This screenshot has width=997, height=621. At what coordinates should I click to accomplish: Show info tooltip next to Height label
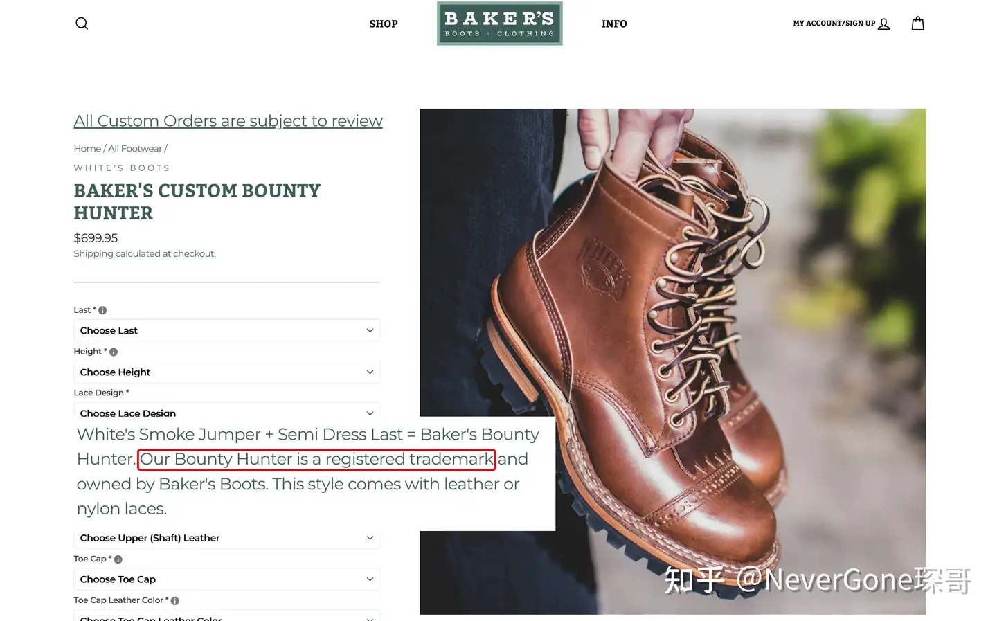(x=114, y=352)
